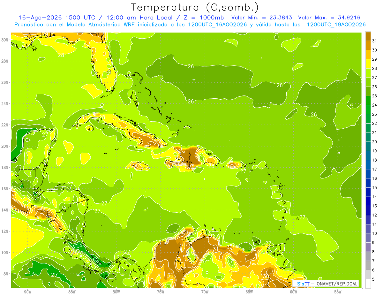Viewport: 383px width, 296px height.
Task: Click "Valor Min. = 23.3843"
Action: point(261,18)
